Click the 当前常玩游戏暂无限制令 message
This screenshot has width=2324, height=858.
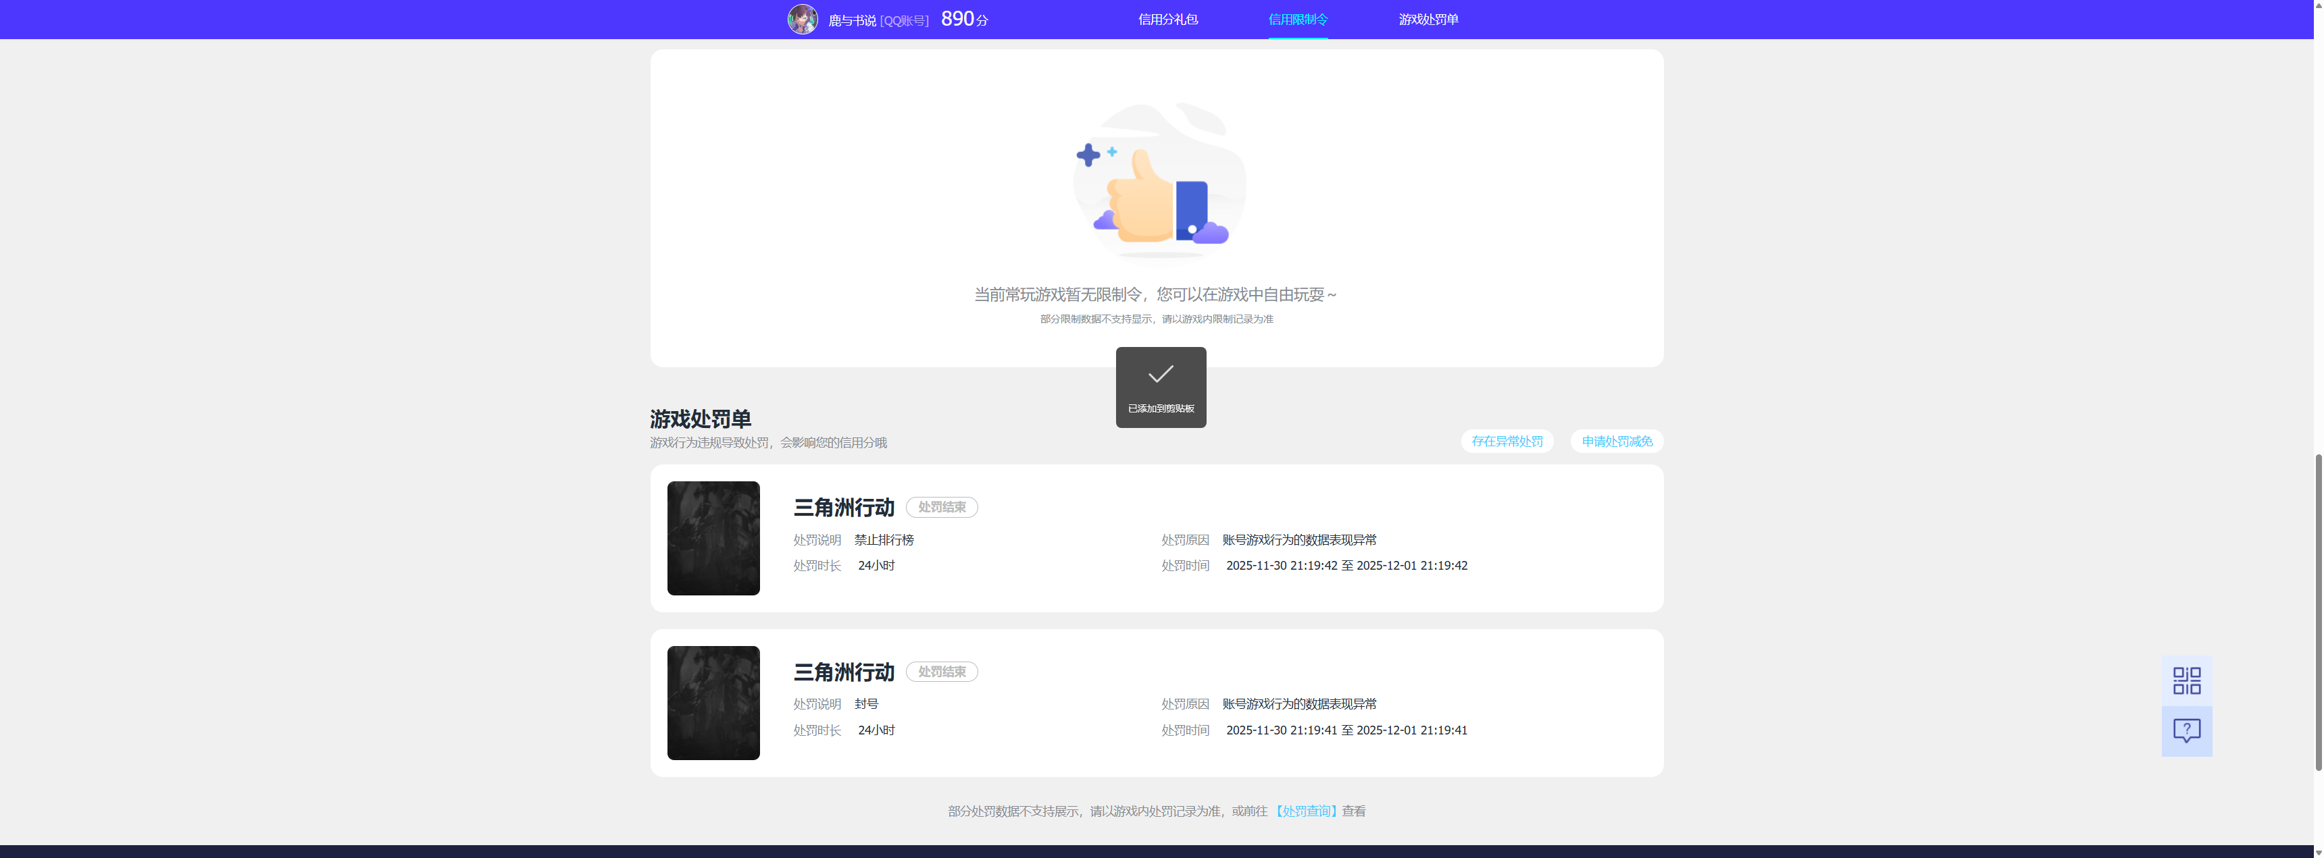pos(1155,295)
